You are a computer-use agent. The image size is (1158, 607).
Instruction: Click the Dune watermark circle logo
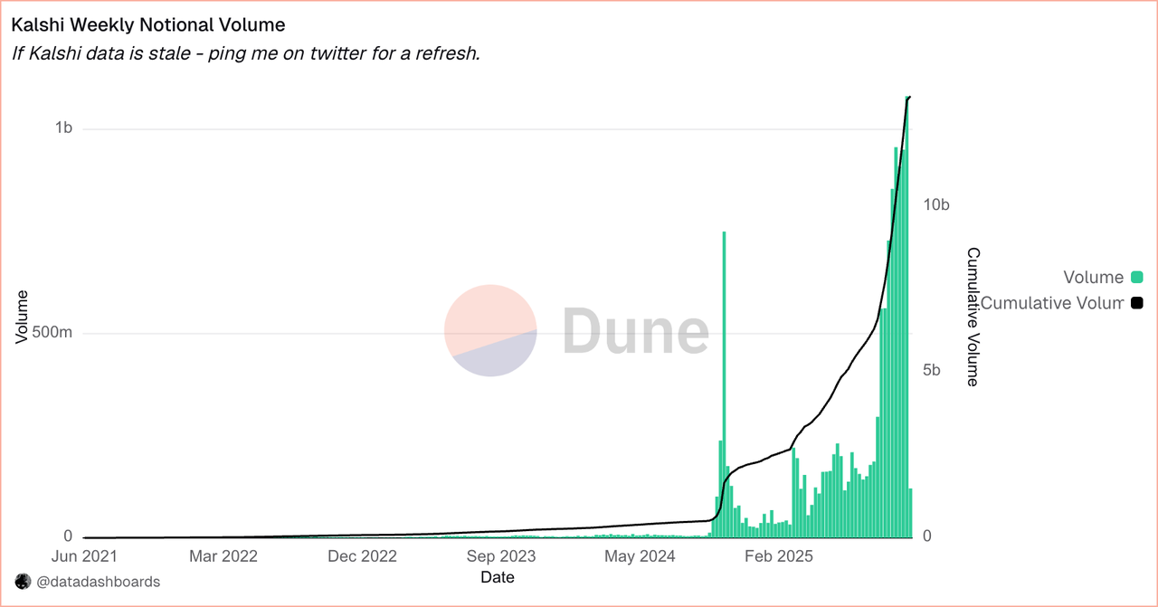click(490, 330)
